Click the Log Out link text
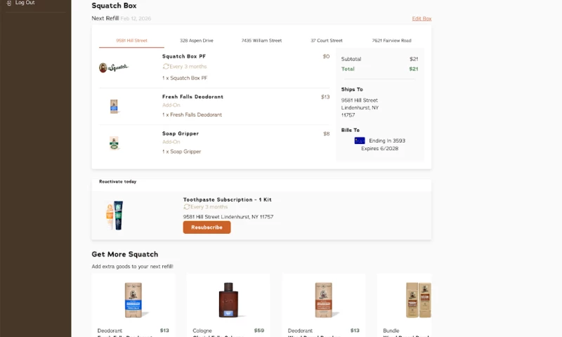562x337 pixels. tap(25, 3)
